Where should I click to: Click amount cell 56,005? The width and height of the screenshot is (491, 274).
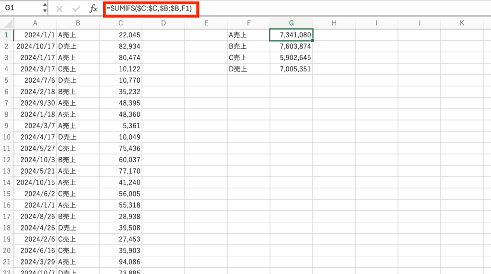coord(120,194)
